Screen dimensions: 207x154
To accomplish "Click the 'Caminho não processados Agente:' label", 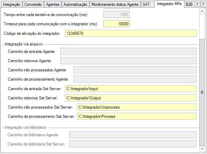I will click(x=37, y=70).
